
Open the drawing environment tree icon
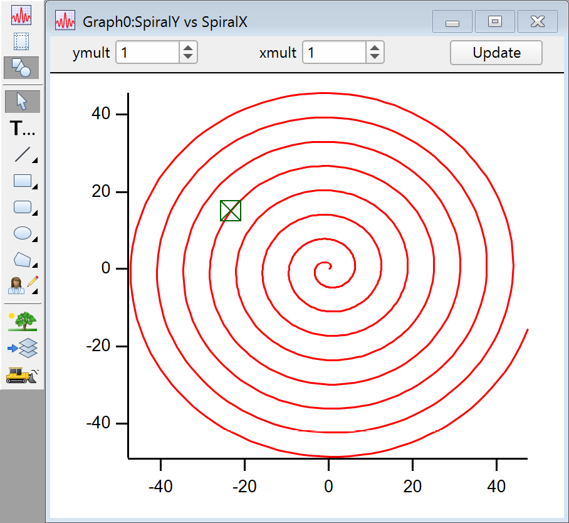coord(22,320)
